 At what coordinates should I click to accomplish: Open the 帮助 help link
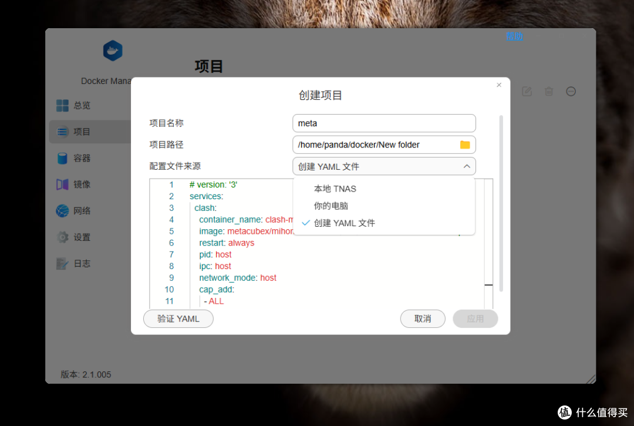click(514, 36)
